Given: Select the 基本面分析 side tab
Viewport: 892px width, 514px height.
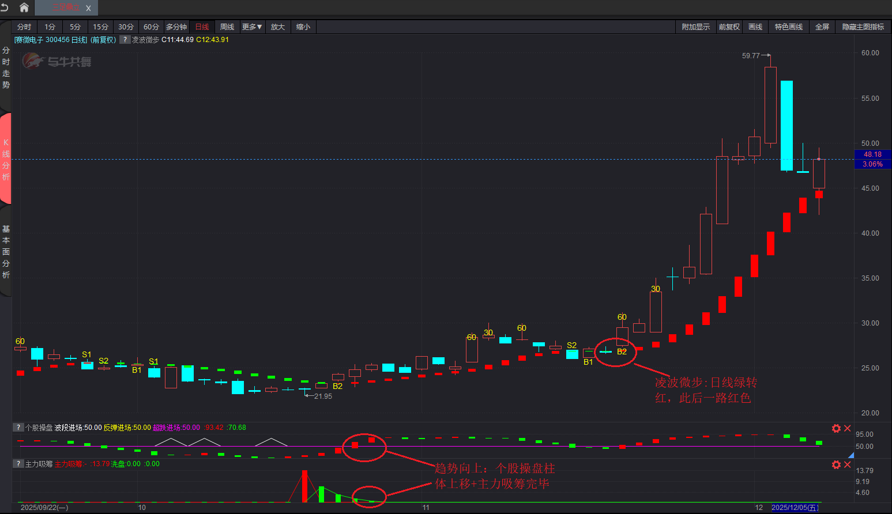Looking at the screenshot, I should (x=6, y=252).
